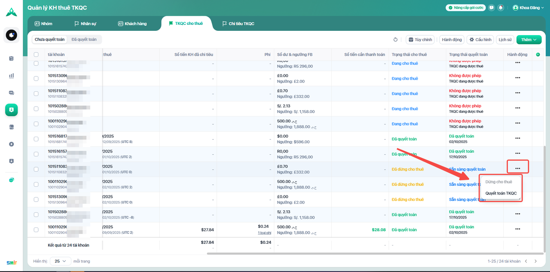Click the Cấu hình button
This screenshot has width=550, height=272.
pyautogui.click(x=480, y=40)
